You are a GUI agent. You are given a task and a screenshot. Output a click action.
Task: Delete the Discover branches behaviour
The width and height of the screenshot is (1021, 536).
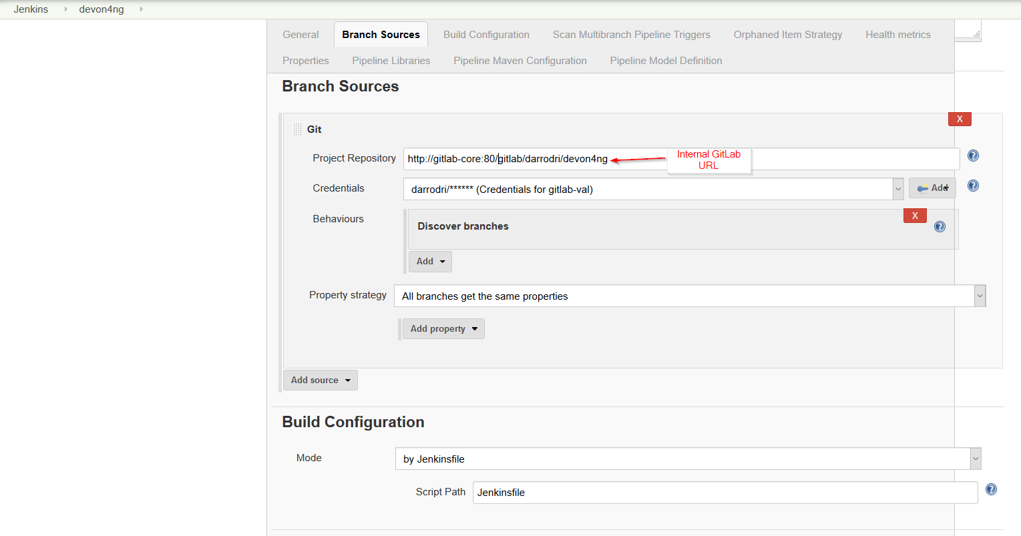[x=915, y=216]
